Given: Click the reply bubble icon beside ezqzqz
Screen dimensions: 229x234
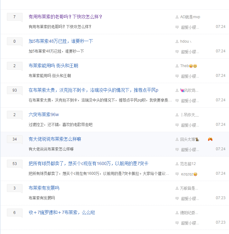Looking at the screenshot, I should click(x=177, y=174).
